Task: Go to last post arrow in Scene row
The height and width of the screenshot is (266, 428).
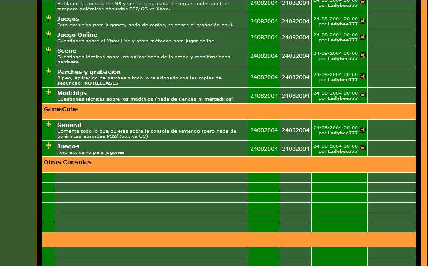Action: pyautogui.click(x=363, y=55)
